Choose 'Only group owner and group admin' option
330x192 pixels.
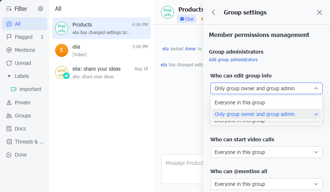255,114
